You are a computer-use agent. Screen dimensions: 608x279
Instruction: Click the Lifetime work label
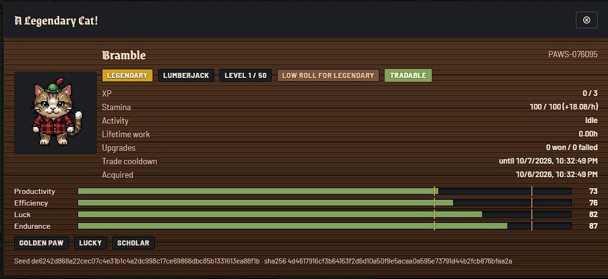point(126,134)
